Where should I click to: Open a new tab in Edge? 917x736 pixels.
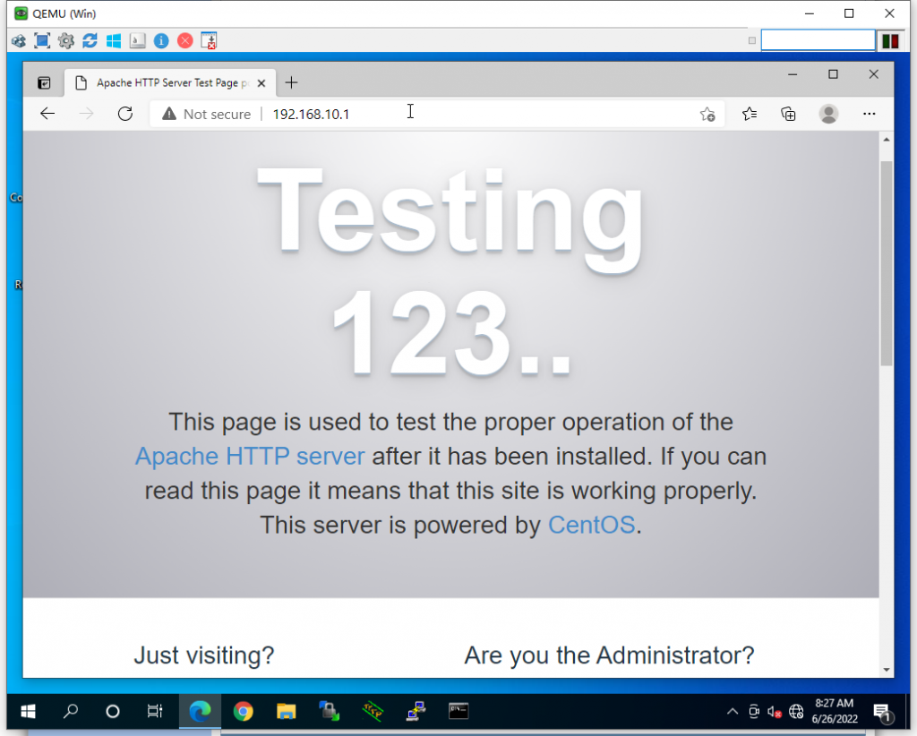pos(291,83)
